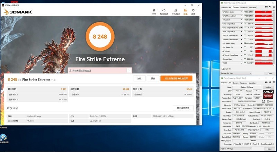Click the question mark on the validation warning
This screenshot has width=277, height=152.
129,70
